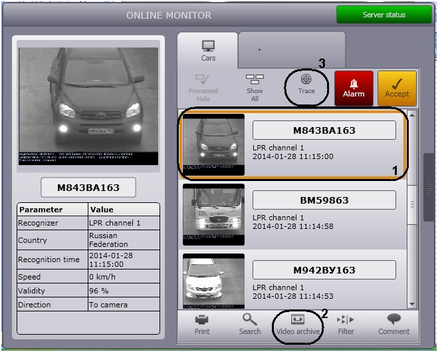Click the timestamp 2014-01-28 11:14:58
Image resolution: width=438 pixels, height=352 pixels.
pyautogui.click(x=292, y=226)
